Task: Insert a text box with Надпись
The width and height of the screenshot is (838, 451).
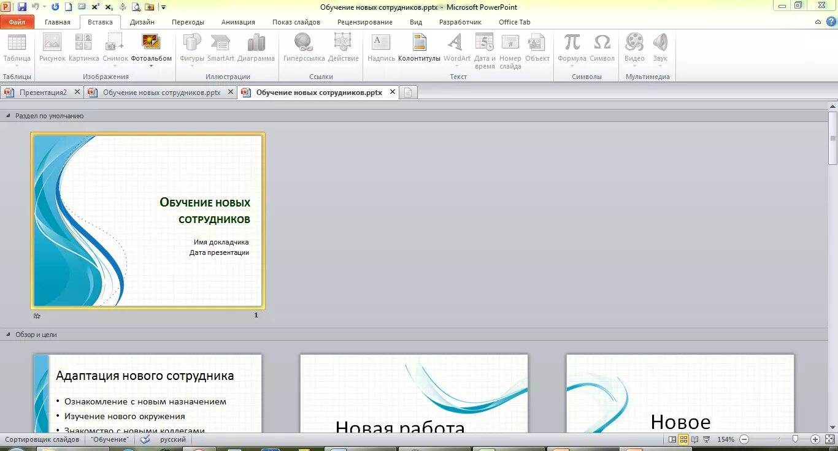Action: 381,48
